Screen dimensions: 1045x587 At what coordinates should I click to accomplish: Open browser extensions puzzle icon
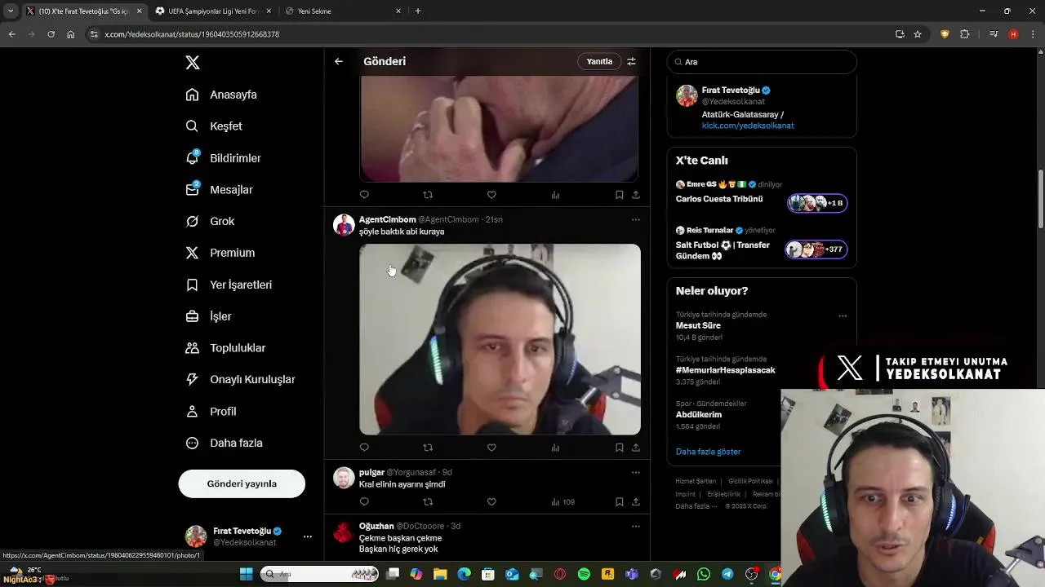click(x=965, y=34)
